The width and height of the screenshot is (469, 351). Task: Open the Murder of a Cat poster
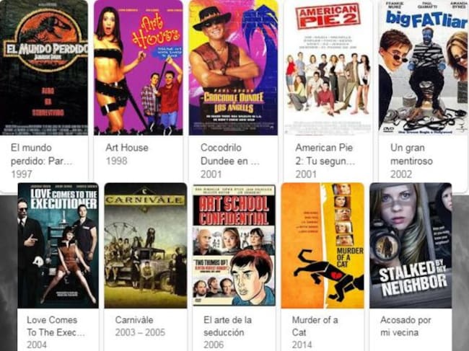tap(323, 245)
